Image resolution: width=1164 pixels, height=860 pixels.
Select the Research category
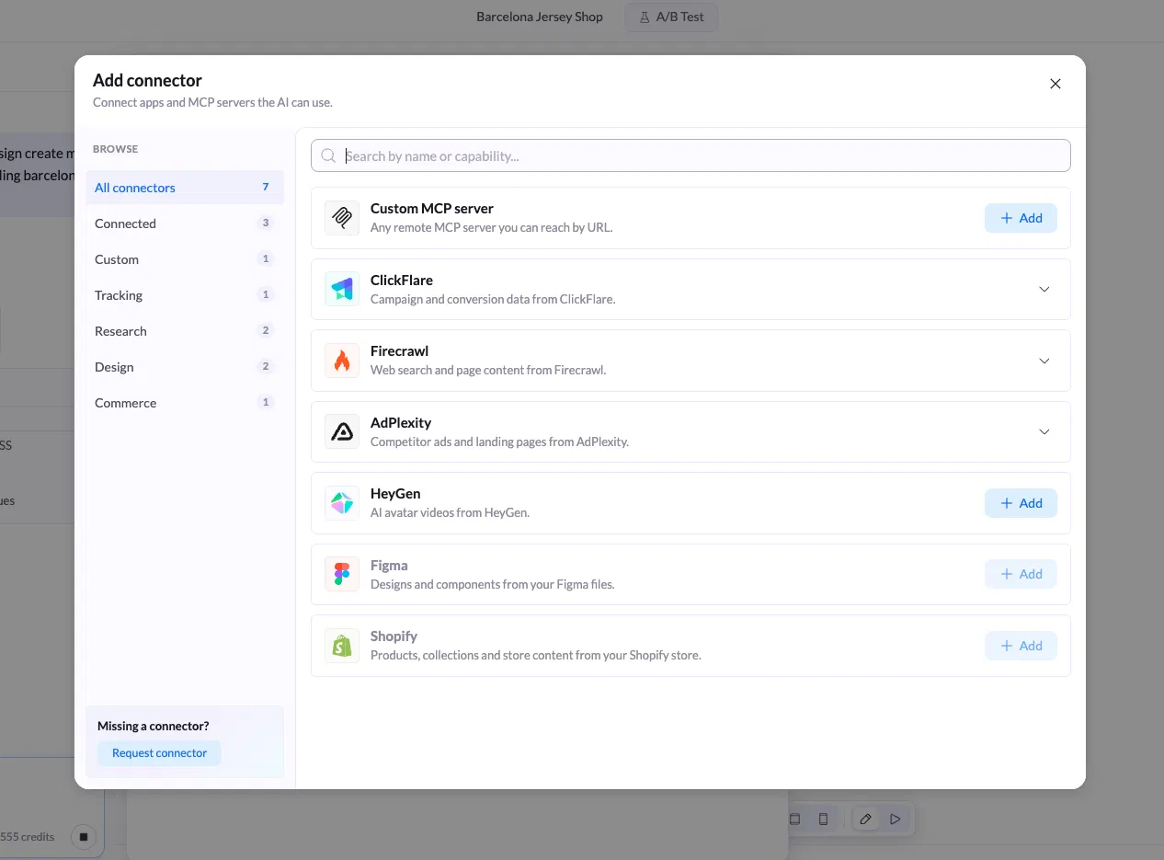185,331
